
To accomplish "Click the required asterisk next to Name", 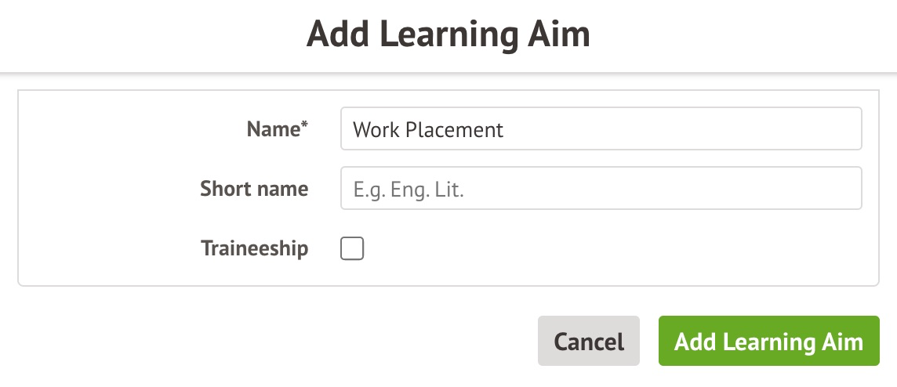I will [305, 125].
